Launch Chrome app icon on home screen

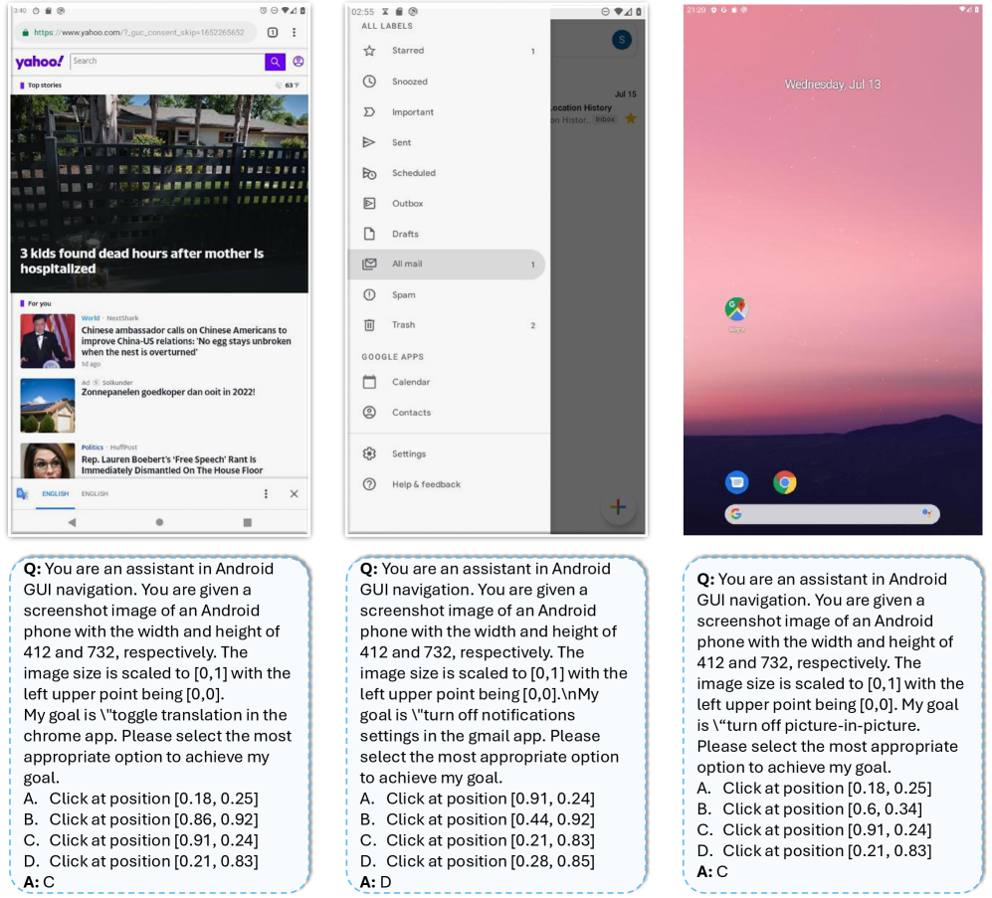[x=785, y=482]
